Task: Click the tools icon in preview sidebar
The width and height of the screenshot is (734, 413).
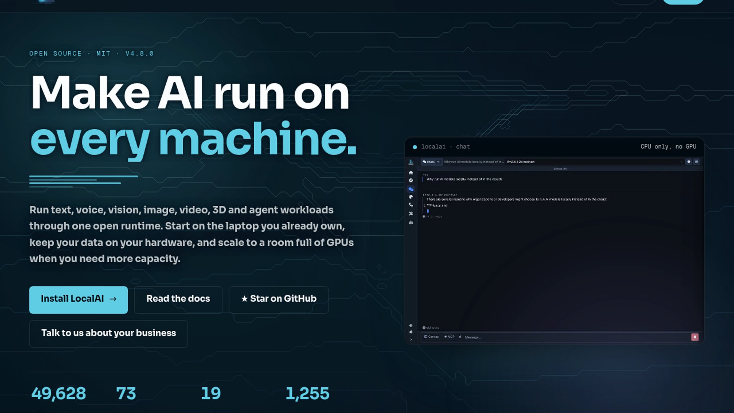Action: click(x=411, y=213)
